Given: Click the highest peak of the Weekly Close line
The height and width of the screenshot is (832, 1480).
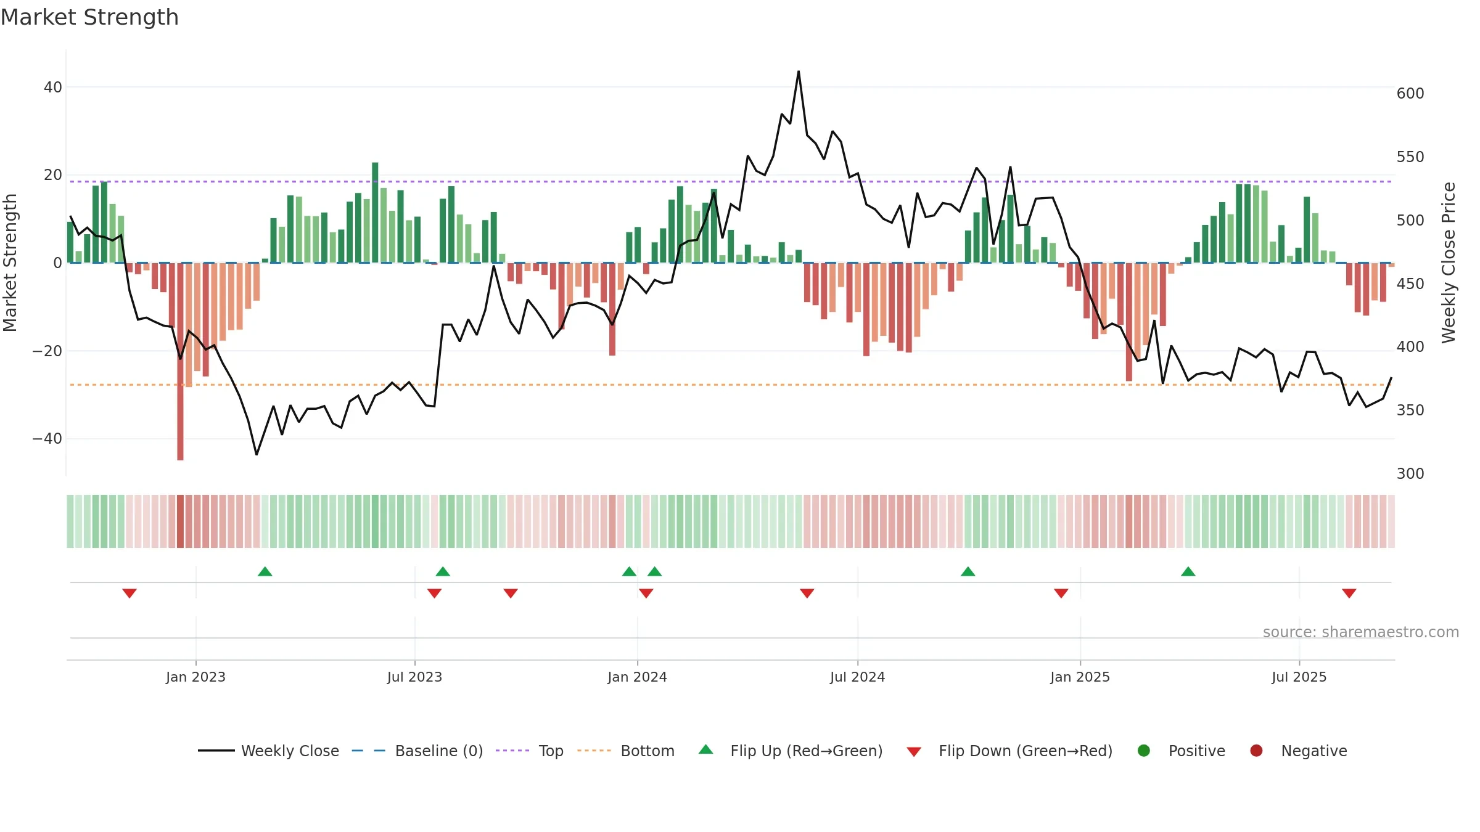Looking at the screenshot, I should [799, 71].
